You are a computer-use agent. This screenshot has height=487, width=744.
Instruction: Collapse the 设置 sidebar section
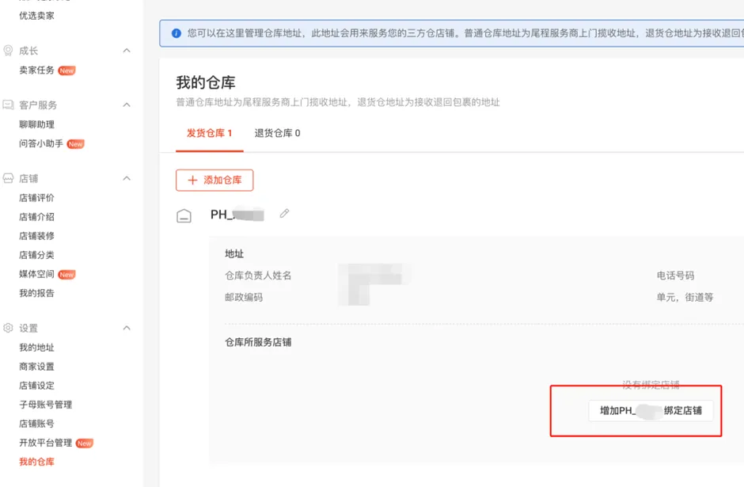[x=125, y=328]
